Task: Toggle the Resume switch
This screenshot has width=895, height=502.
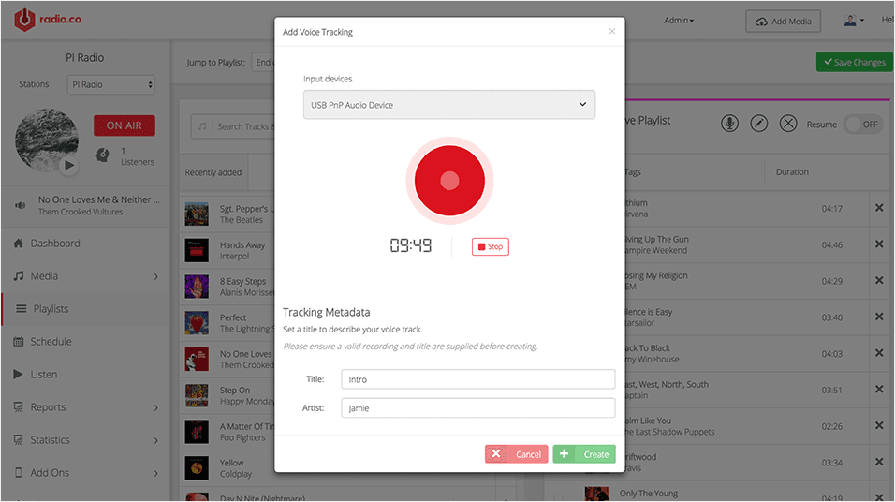Action: pos(862,125)
